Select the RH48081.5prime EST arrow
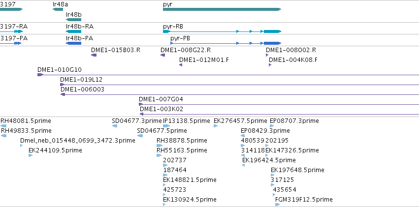 3,126
